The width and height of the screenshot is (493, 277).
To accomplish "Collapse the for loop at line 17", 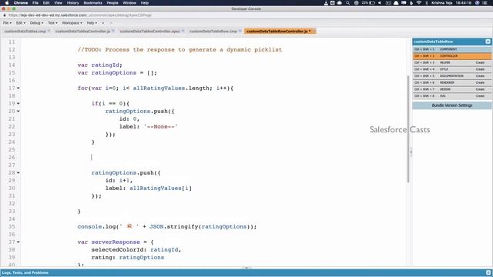I will pos(18,88).
